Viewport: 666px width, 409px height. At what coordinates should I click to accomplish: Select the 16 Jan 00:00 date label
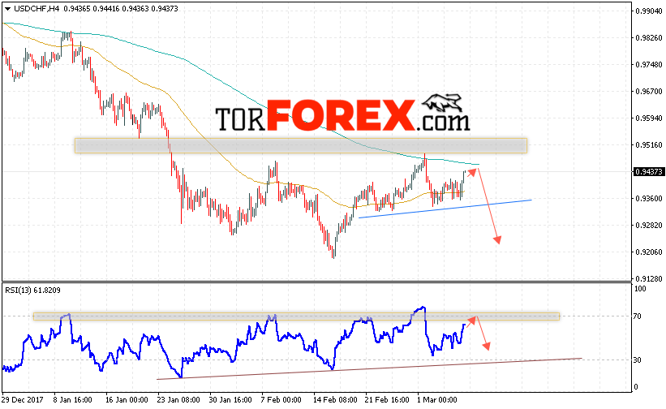(x=127, y=400)
